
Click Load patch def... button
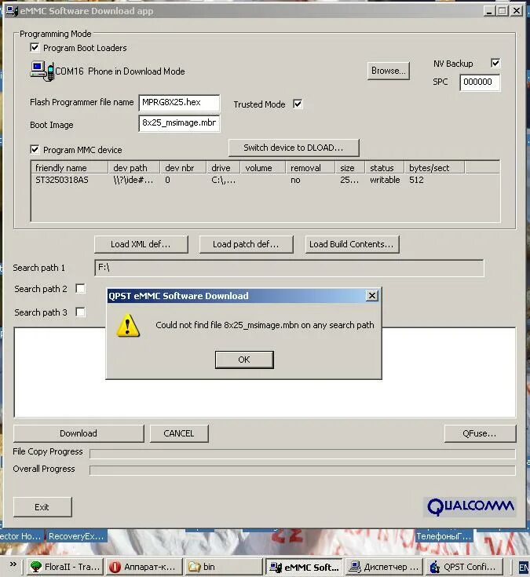(x=247, y=244)
